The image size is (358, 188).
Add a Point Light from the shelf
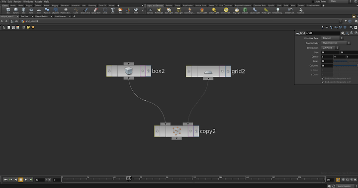coord(159,10)
